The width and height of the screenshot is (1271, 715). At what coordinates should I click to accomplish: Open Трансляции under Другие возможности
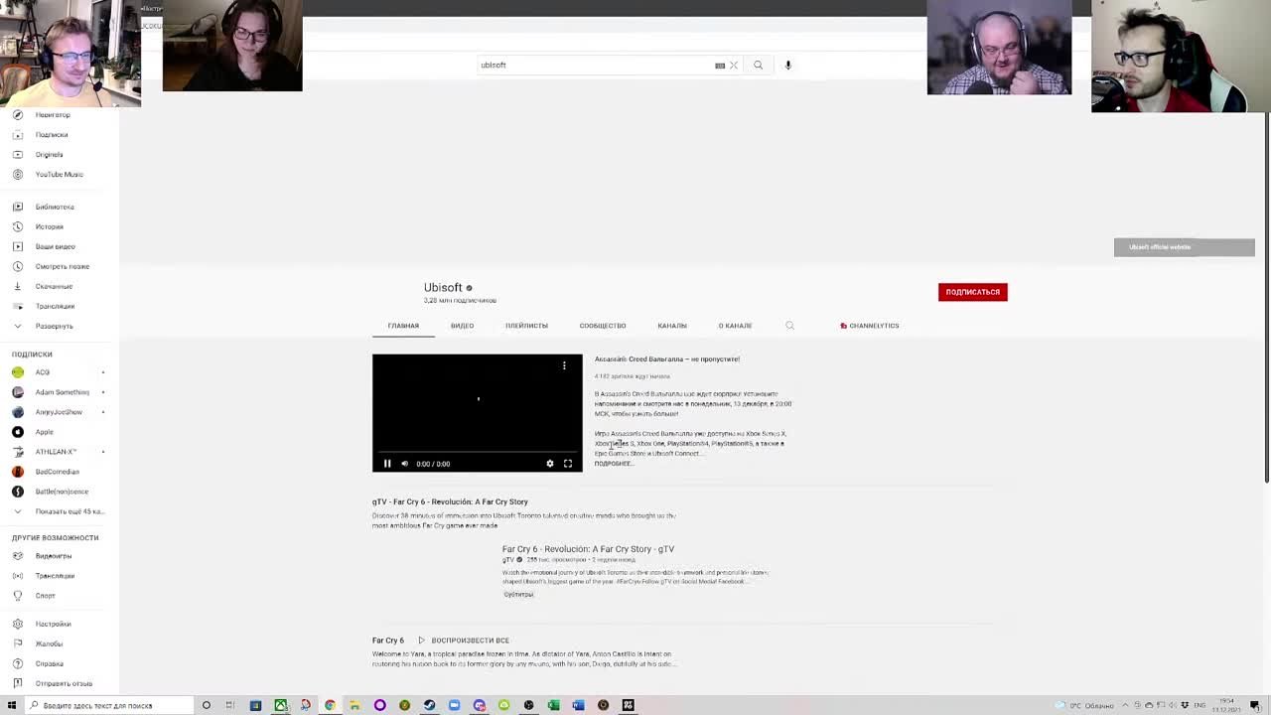tap(55, 576)
